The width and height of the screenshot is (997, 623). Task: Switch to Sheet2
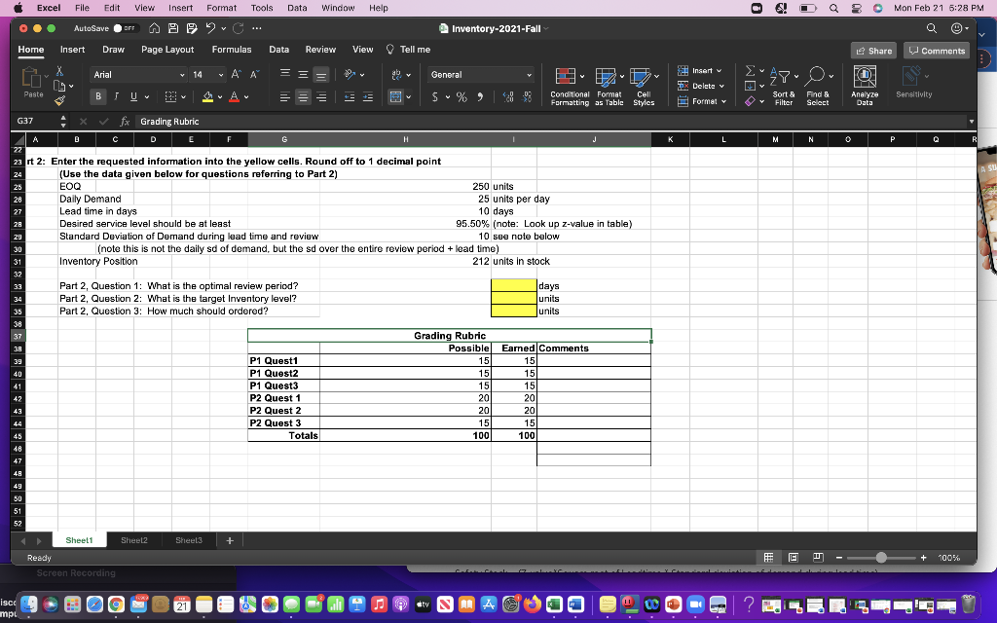(x=133, y=539)
